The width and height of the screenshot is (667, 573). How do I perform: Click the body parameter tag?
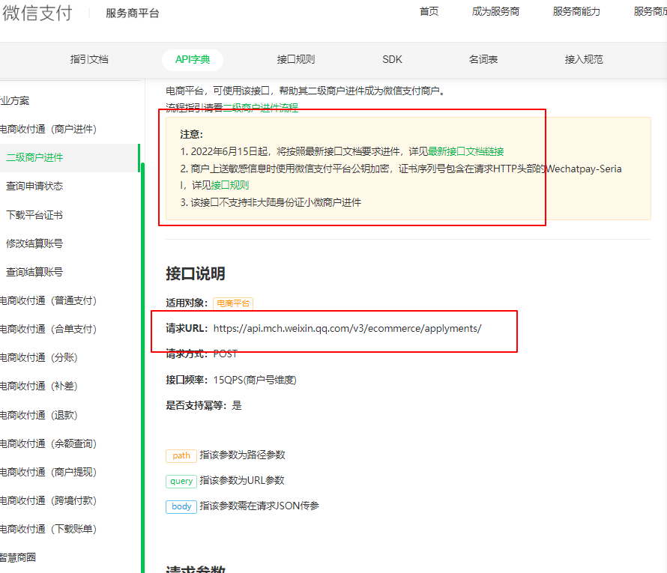point(181,506)
